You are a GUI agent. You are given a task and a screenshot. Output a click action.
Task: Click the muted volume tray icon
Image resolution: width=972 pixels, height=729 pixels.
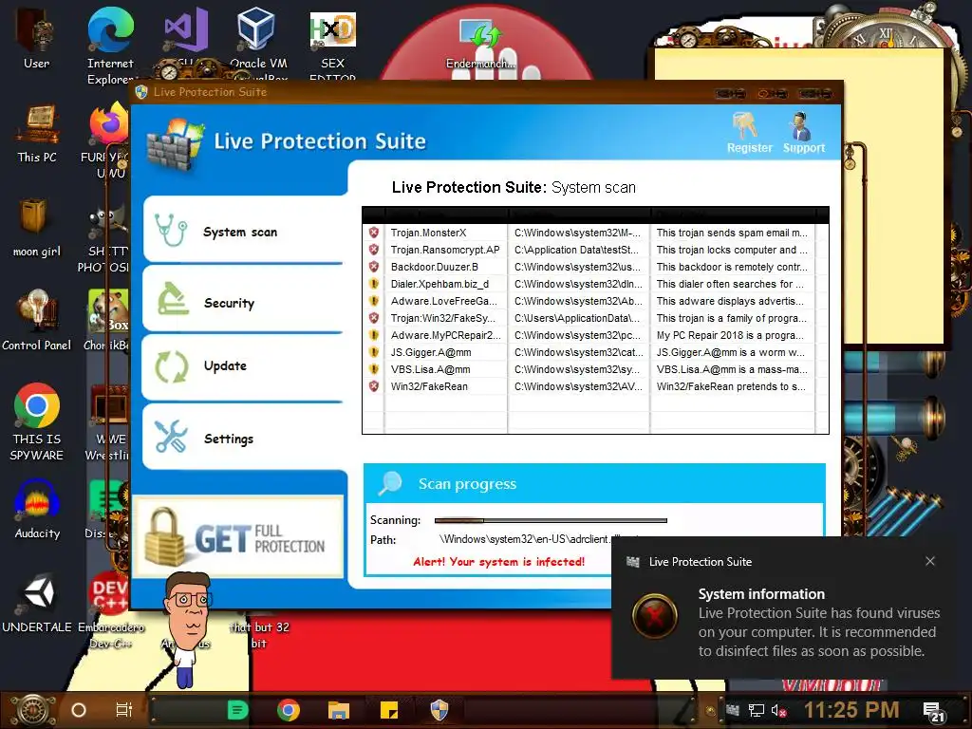(779, 710)
